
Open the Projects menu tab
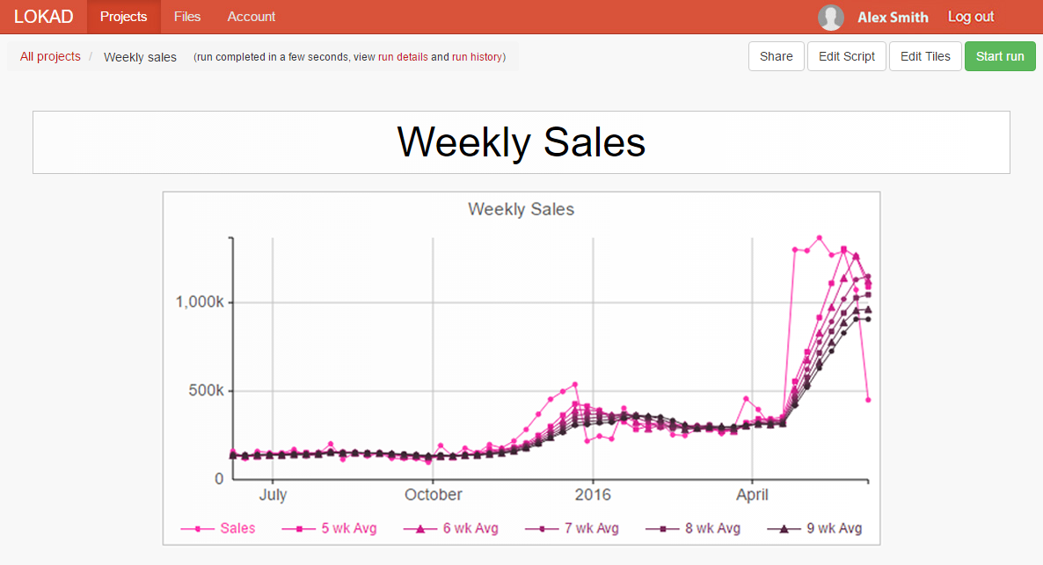(123, 17)
